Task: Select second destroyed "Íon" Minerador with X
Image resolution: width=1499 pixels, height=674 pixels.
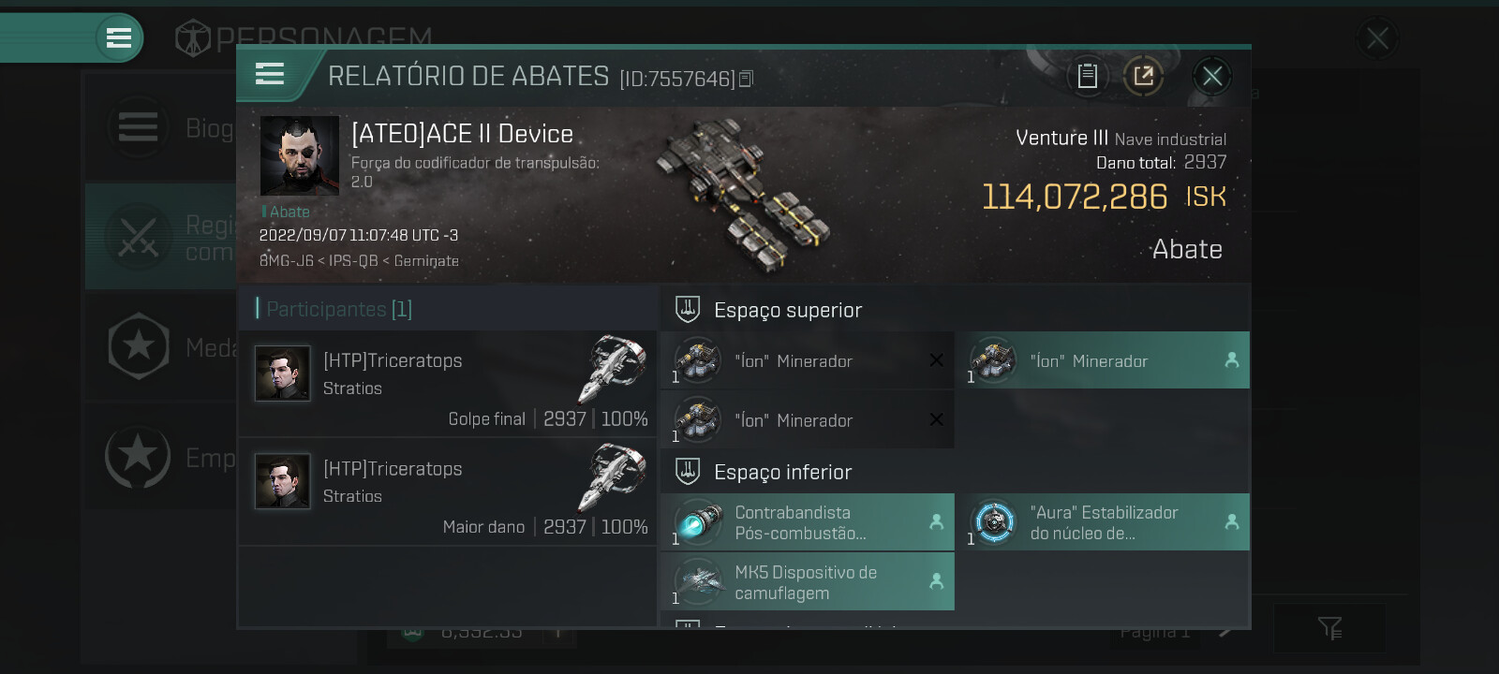Action: [x=808, y=419]
